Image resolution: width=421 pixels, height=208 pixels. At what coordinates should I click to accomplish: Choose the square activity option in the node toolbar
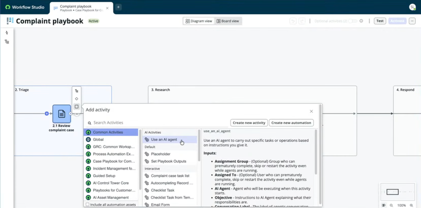(76, 107)
